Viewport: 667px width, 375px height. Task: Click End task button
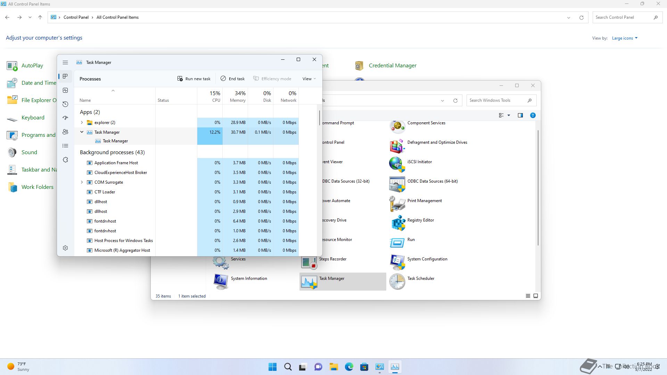[233, 79]
